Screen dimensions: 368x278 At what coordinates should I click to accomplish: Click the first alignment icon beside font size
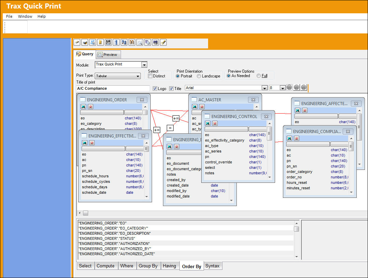289,87
